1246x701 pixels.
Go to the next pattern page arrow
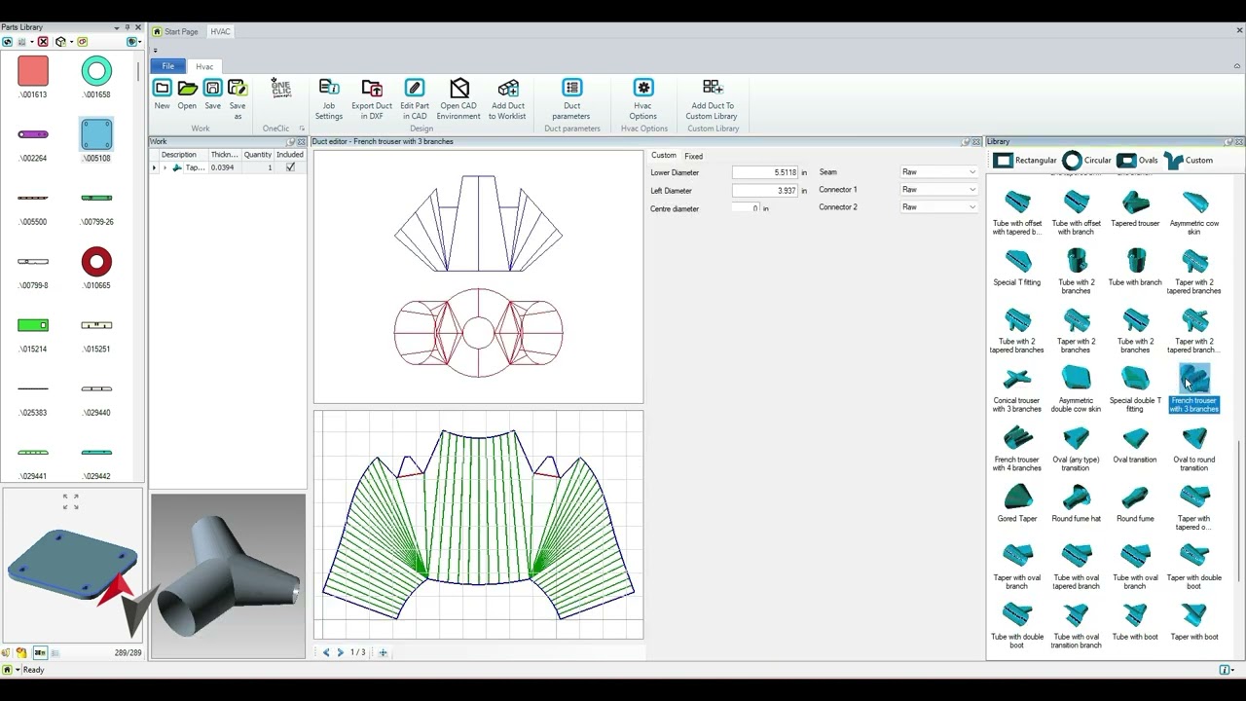click(340, 652)
